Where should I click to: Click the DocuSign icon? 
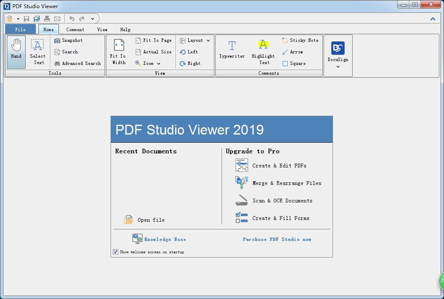(338, 48)
